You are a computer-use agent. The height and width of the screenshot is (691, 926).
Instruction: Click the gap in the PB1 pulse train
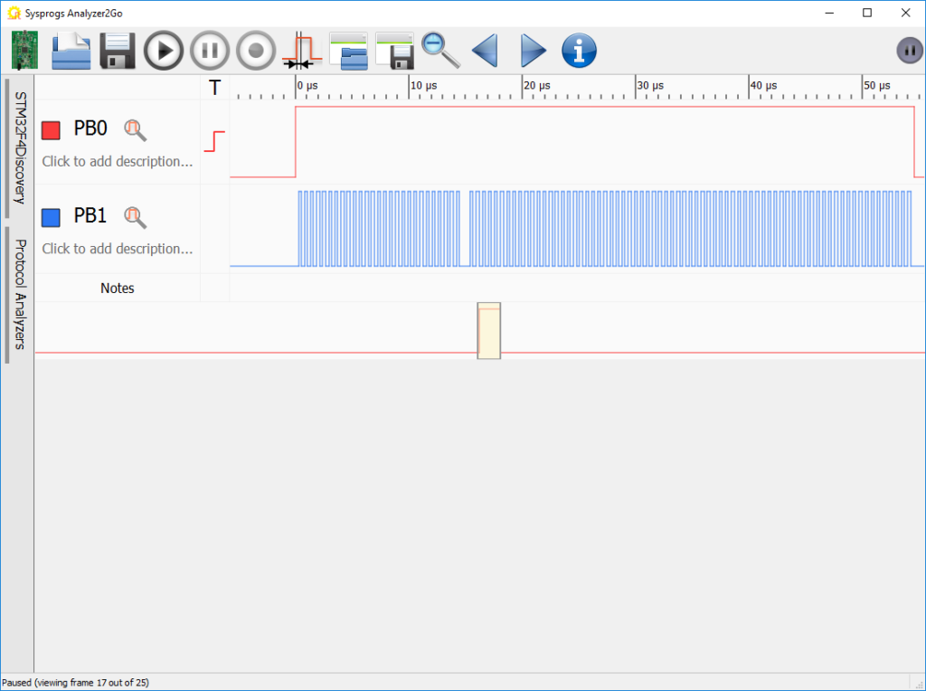point(464,229)
